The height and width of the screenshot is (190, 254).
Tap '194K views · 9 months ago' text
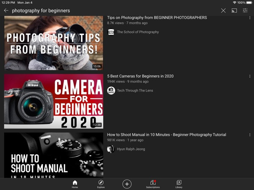(x=128, y=81)
